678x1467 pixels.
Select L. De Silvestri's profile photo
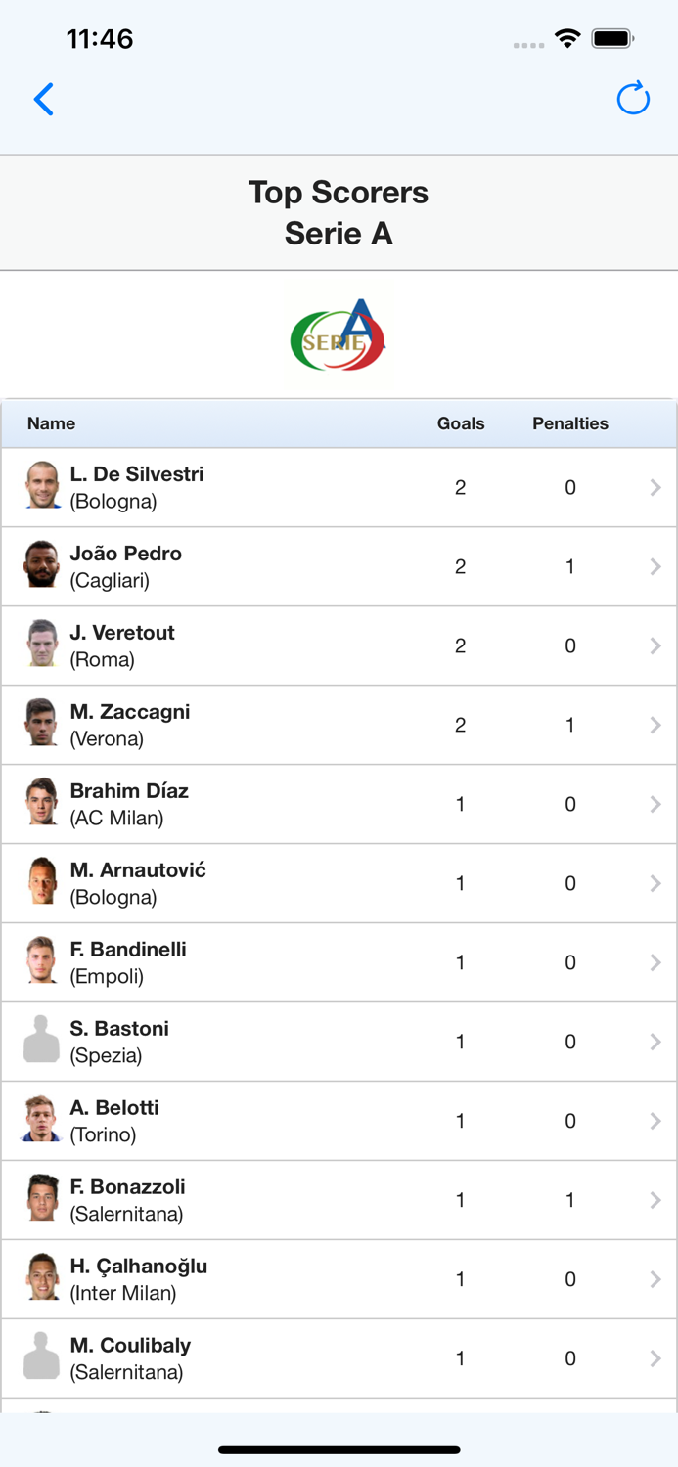click(40, 486)
